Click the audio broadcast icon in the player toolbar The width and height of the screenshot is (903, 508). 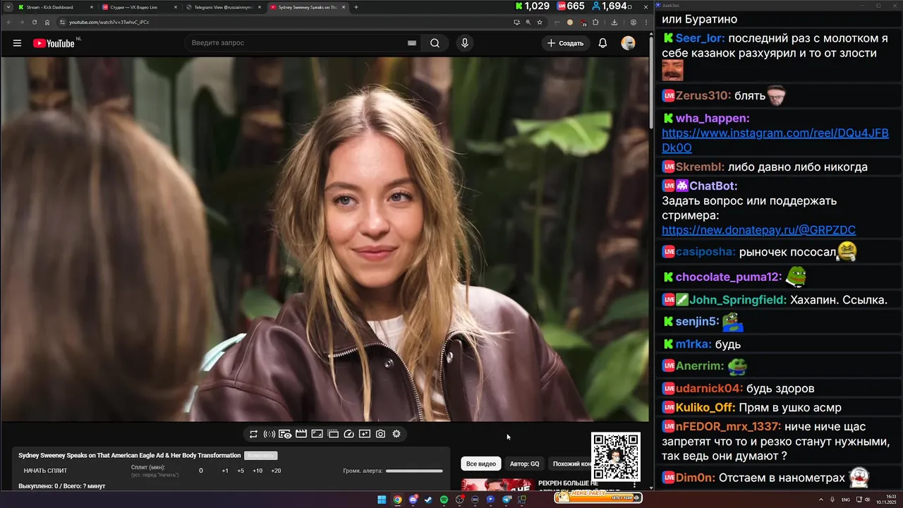pyautogui.click(x=269, y=434)
